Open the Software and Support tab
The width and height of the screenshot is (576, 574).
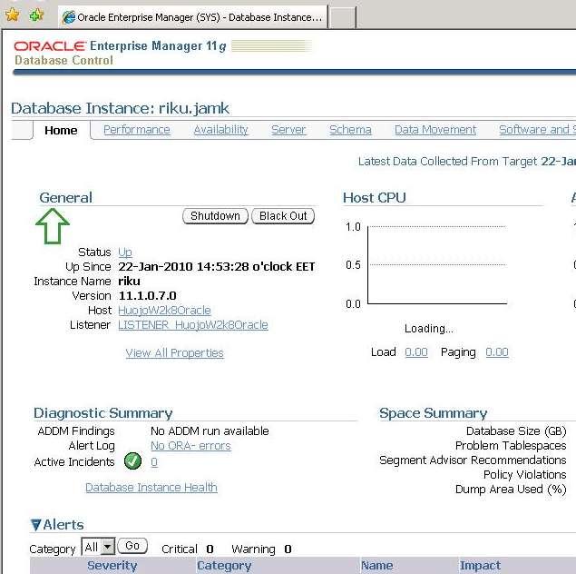537,130
